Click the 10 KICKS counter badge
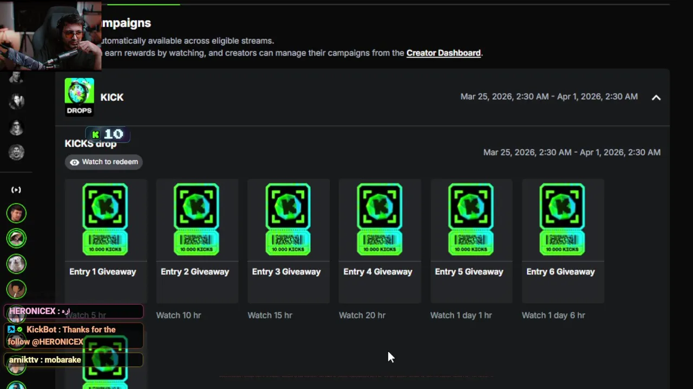Screen dimensions: 693x389 pos(108,134)
